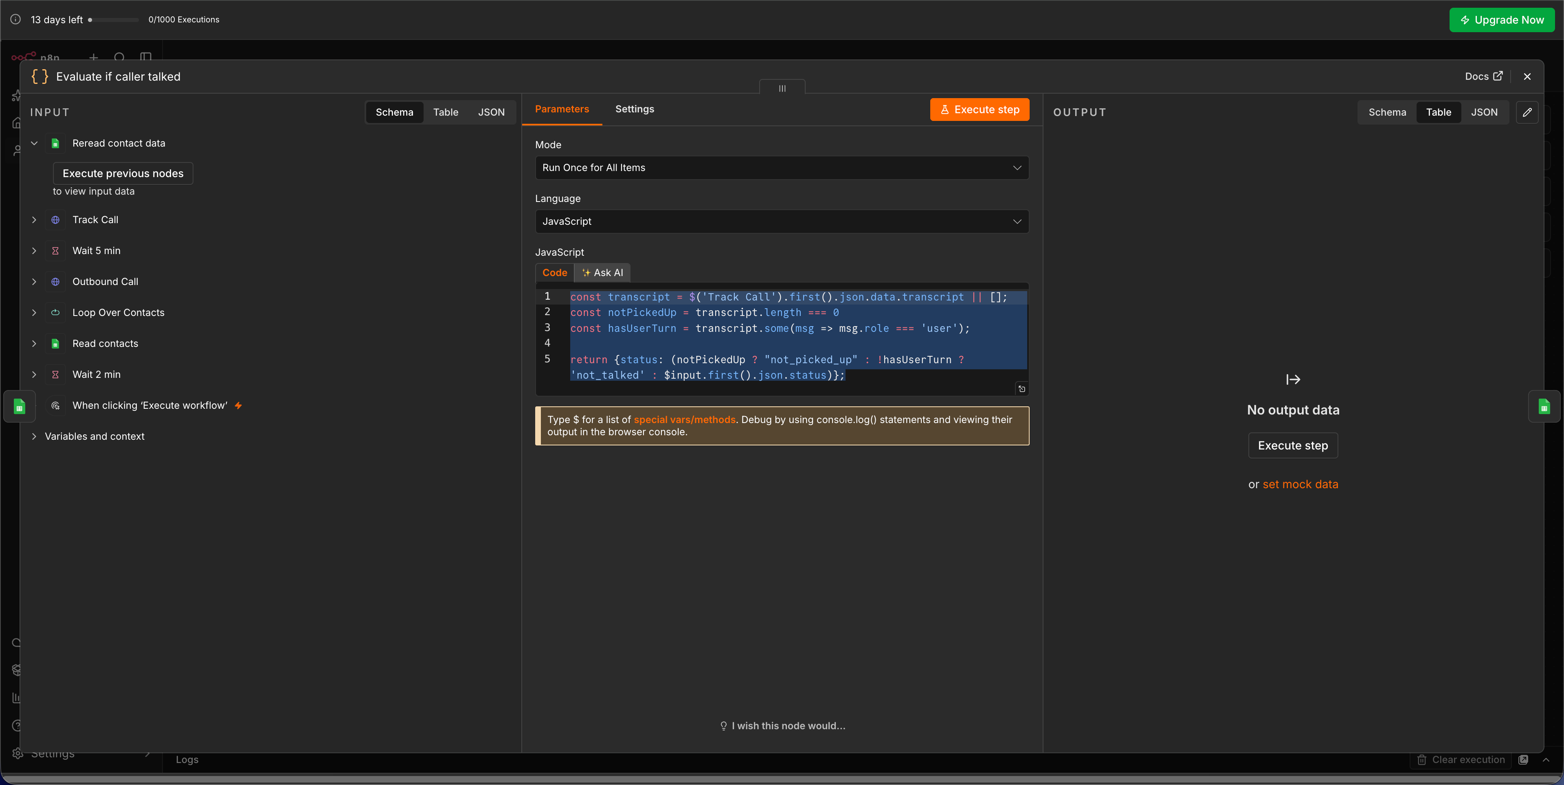Click the orange lightning trigger bolt

[x=239, y=406]
